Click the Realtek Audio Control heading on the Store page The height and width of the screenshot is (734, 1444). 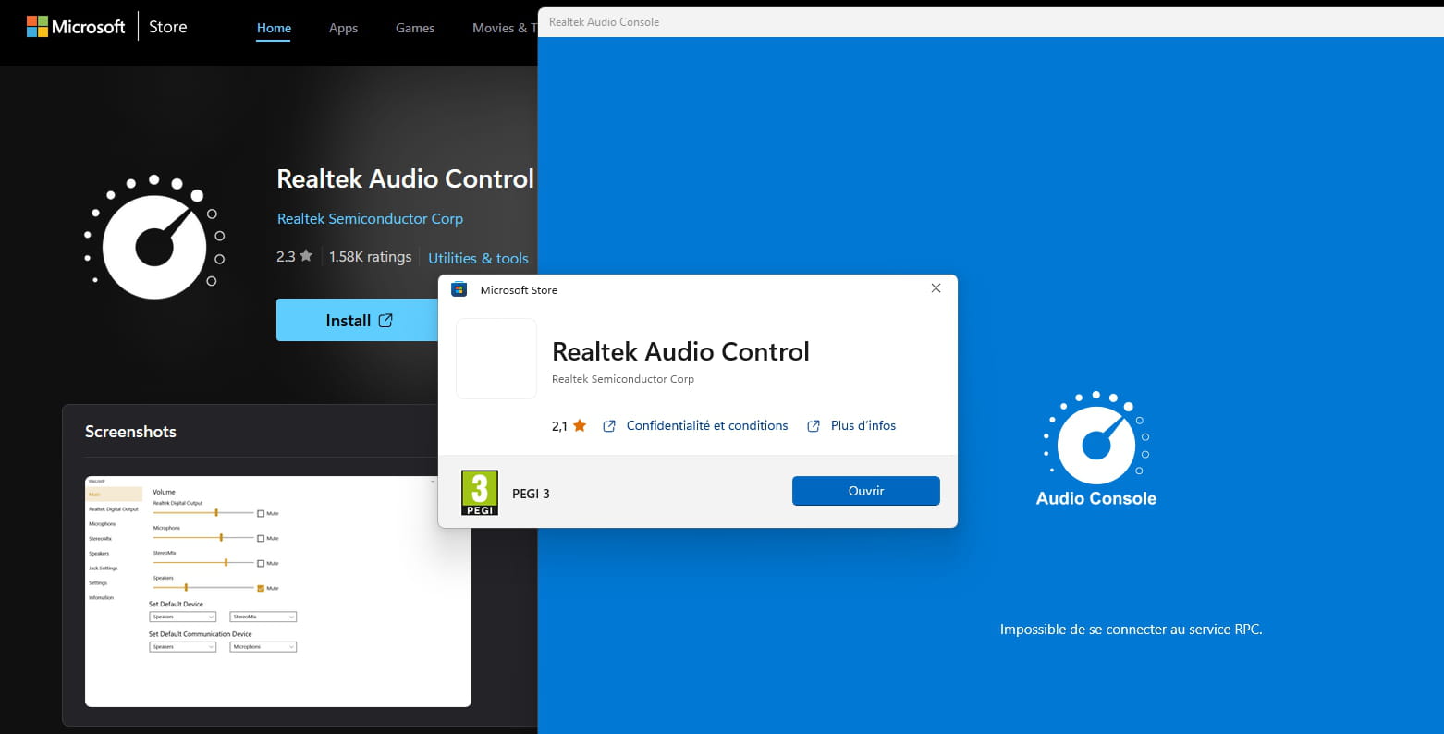pos(406,178)
